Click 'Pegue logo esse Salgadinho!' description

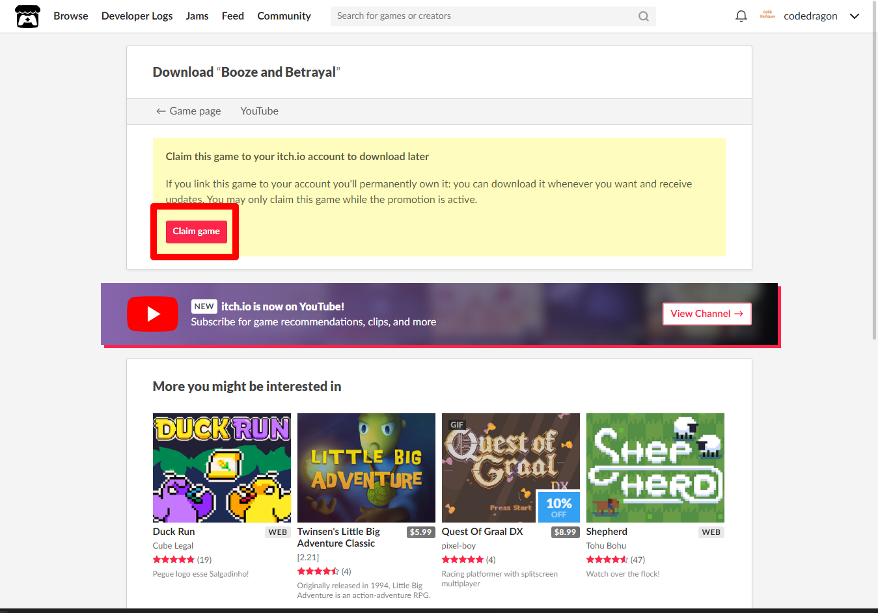click(x=200, y=574)
